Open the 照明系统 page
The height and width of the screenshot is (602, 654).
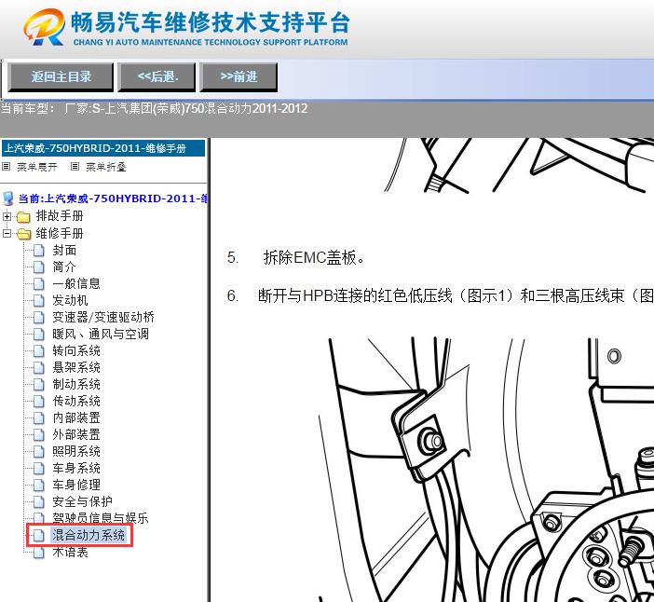tap(76, 451)
